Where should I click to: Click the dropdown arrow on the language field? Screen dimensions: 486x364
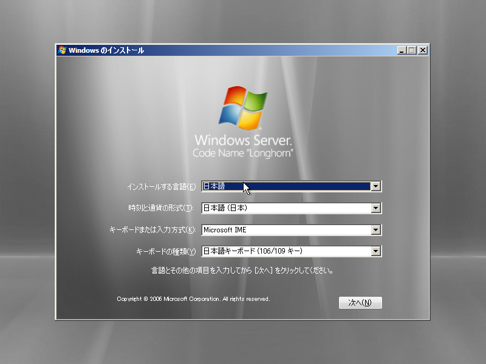[377, 186]
